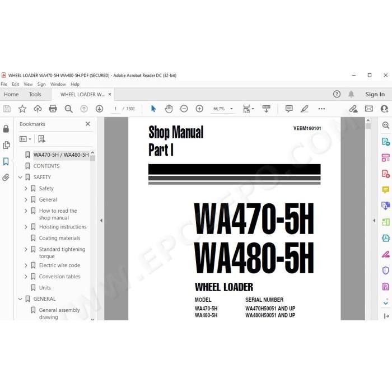The width and height of the screenshot is (392, 392).
Task: Click the Save file icon in toolbar
Action: coord(7,109)
